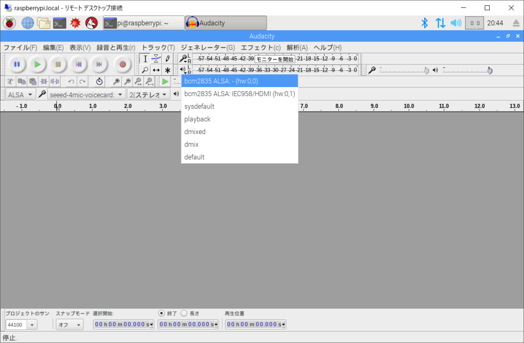Click the Stop transport button
This screenshot has width=524, height=343.
pyautogui.click(x=58, y=64)
